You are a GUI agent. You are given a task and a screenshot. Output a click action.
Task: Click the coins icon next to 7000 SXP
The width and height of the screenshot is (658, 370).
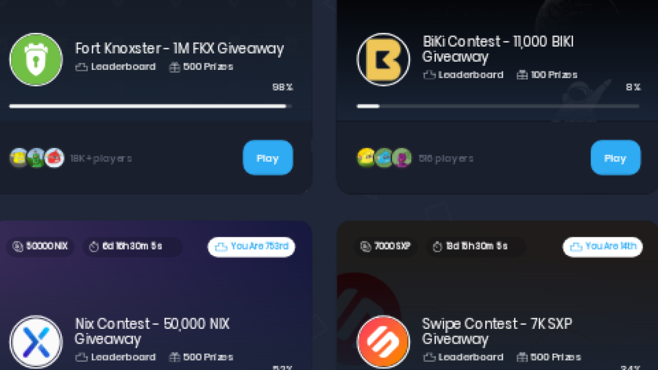[x=365, y=247]
